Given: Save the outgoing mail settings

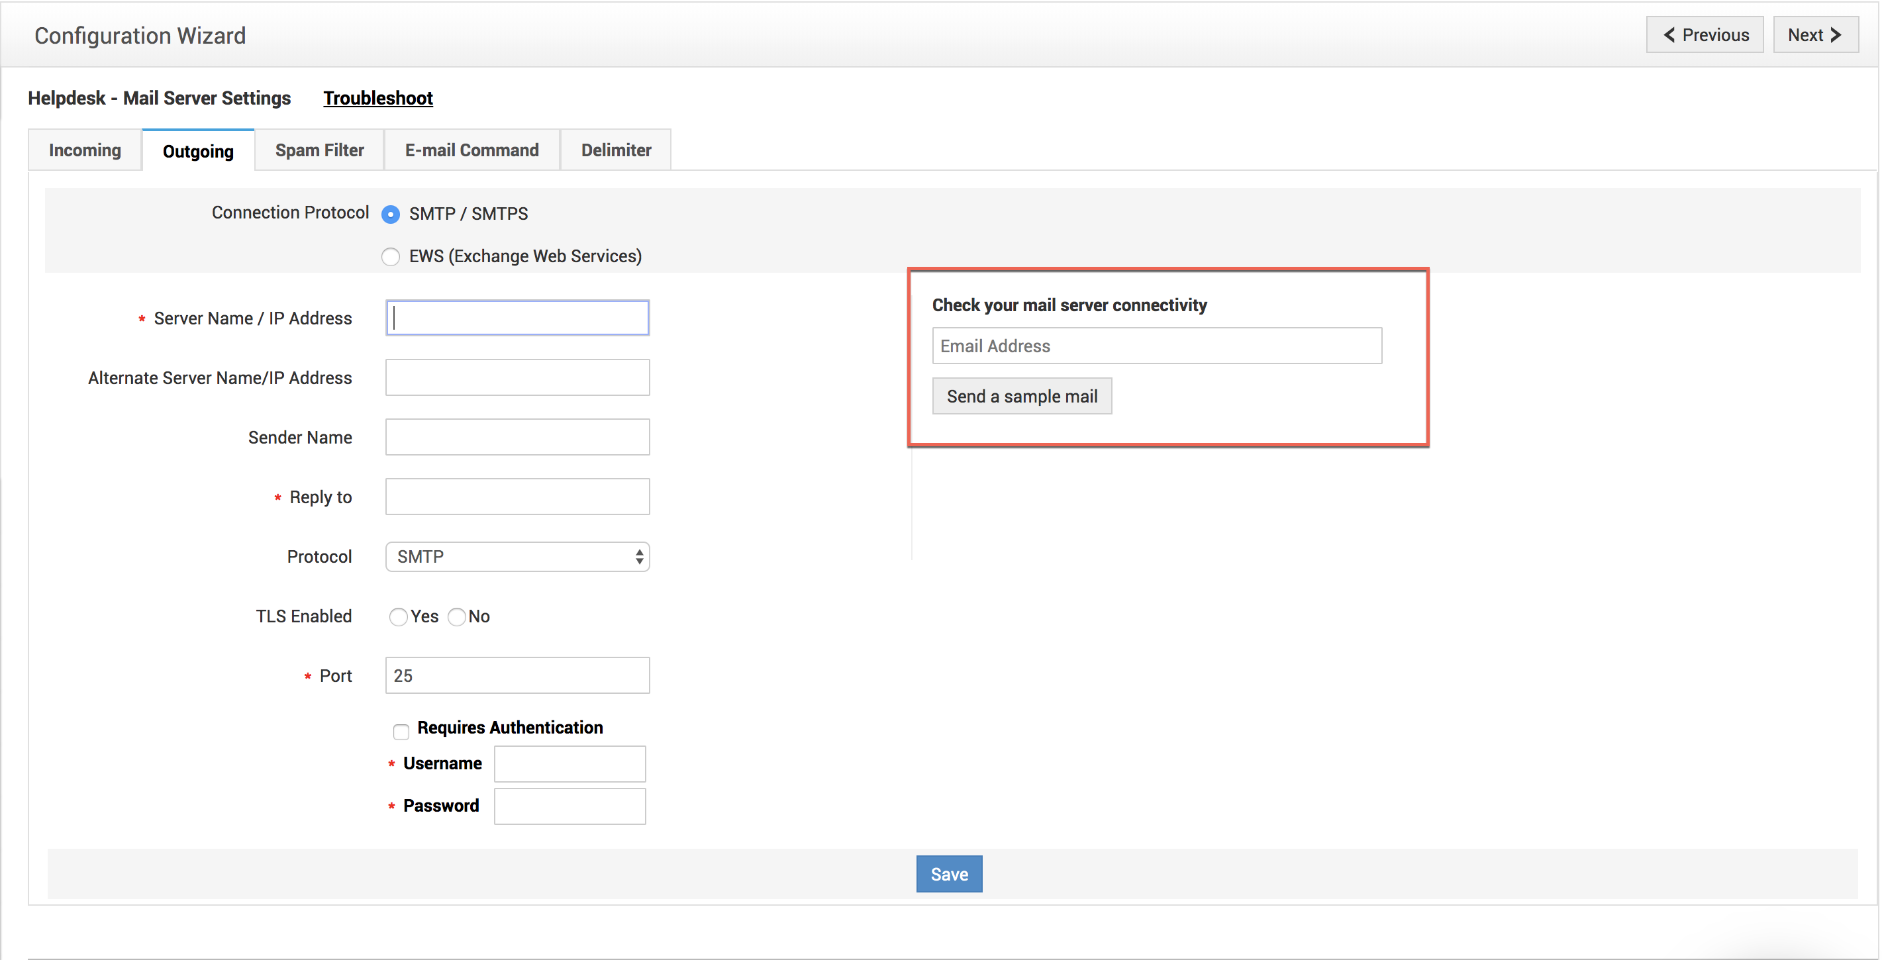Looking at the screenshot, I should point(949,874).
